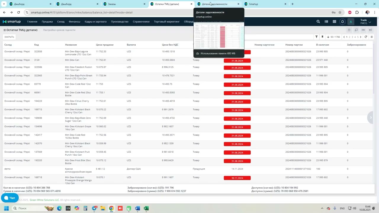Open the AdBlock Plus extension

(350, 12)
